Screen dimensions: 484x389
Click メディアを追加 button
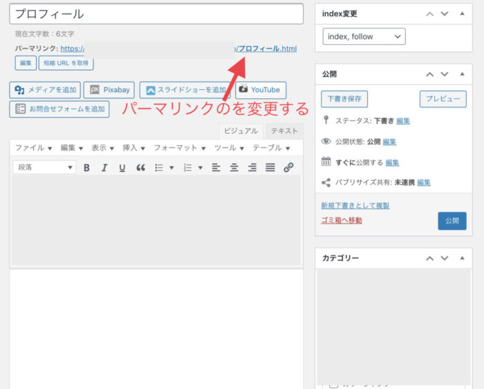pyautogui.click(x=45, y=90)
